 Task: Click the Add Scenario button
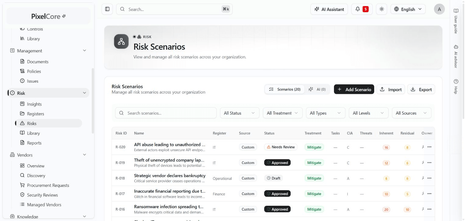(x=354, y=89)
